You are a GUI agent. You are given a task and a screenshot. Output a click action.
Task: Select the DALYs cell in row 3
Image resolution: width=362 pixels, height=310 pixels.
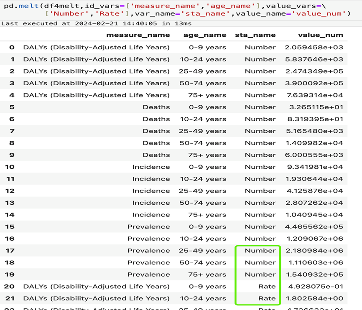pyautogui.click(x=97, y=83)
